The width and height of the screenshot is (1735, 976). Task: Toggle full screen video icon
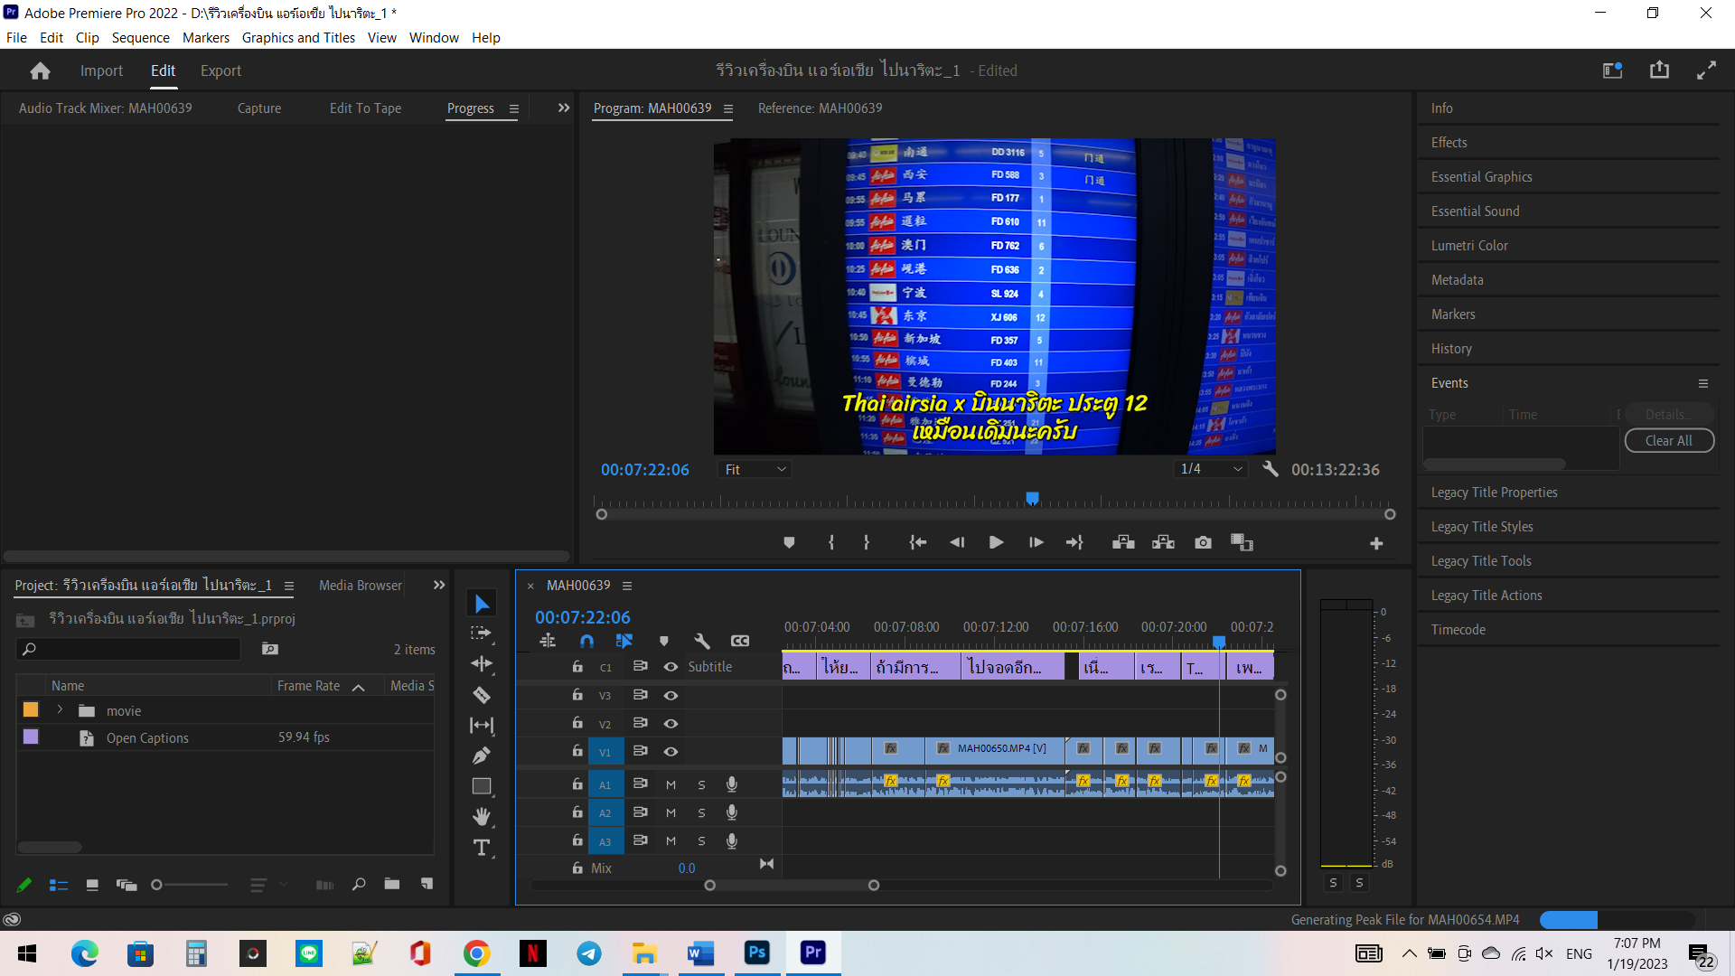[x=1706, y=70]
